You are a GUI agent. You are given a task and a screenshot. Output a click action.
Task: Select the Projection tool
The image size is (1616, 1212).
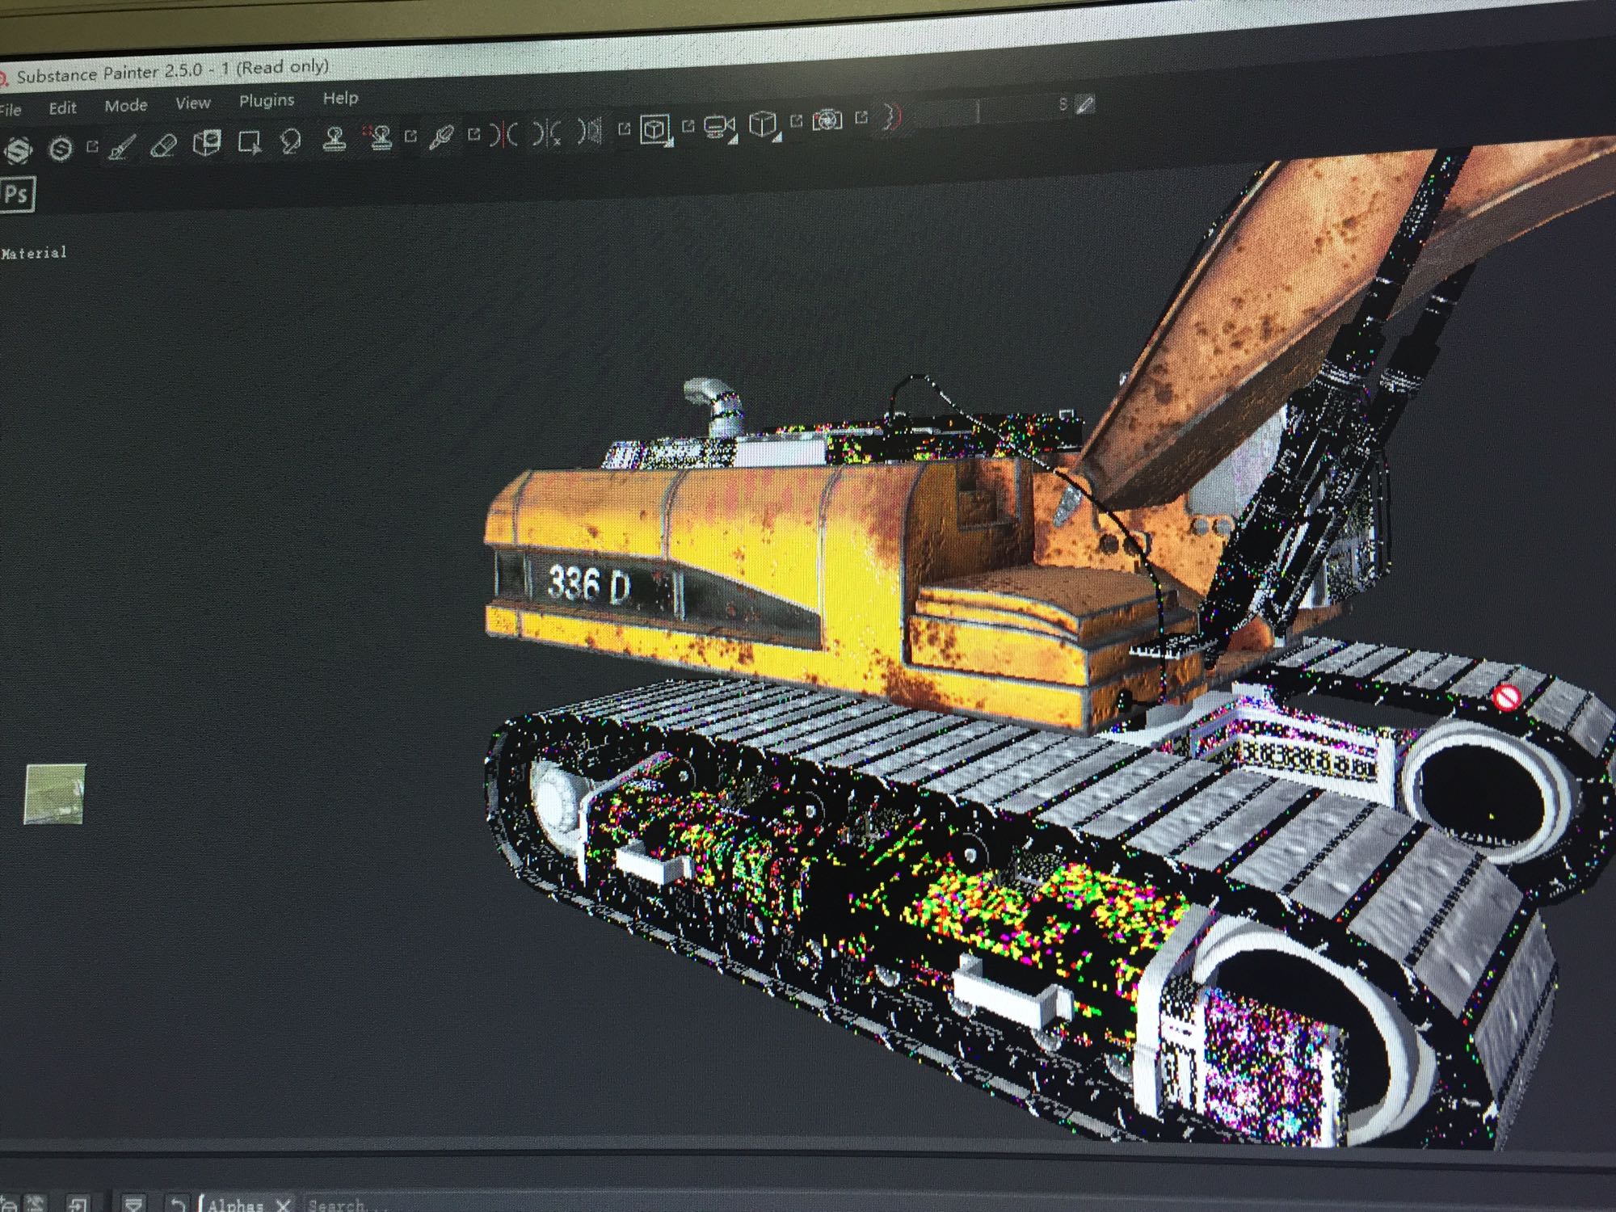point(207,144)
